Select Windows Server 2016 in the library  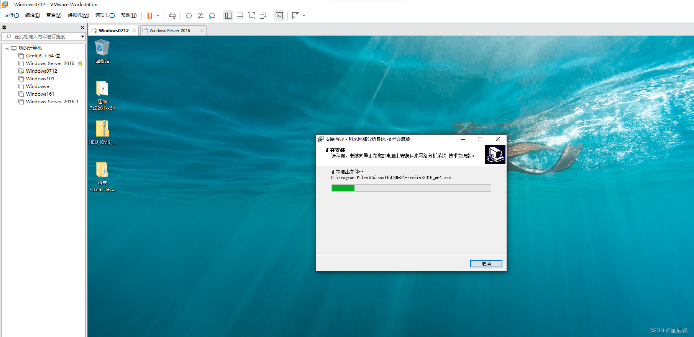coord(50,63)
